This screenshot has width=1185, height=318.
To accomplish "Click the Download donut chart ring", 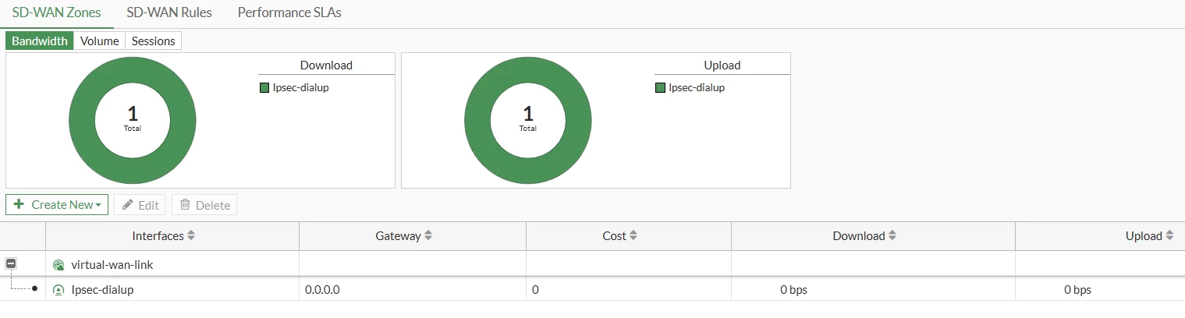I will pos(82,121).
